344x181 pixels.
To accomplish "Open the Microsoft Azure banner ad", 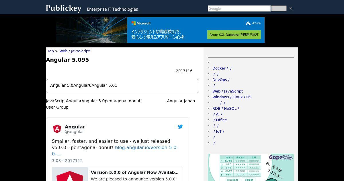I will point(160,30).
